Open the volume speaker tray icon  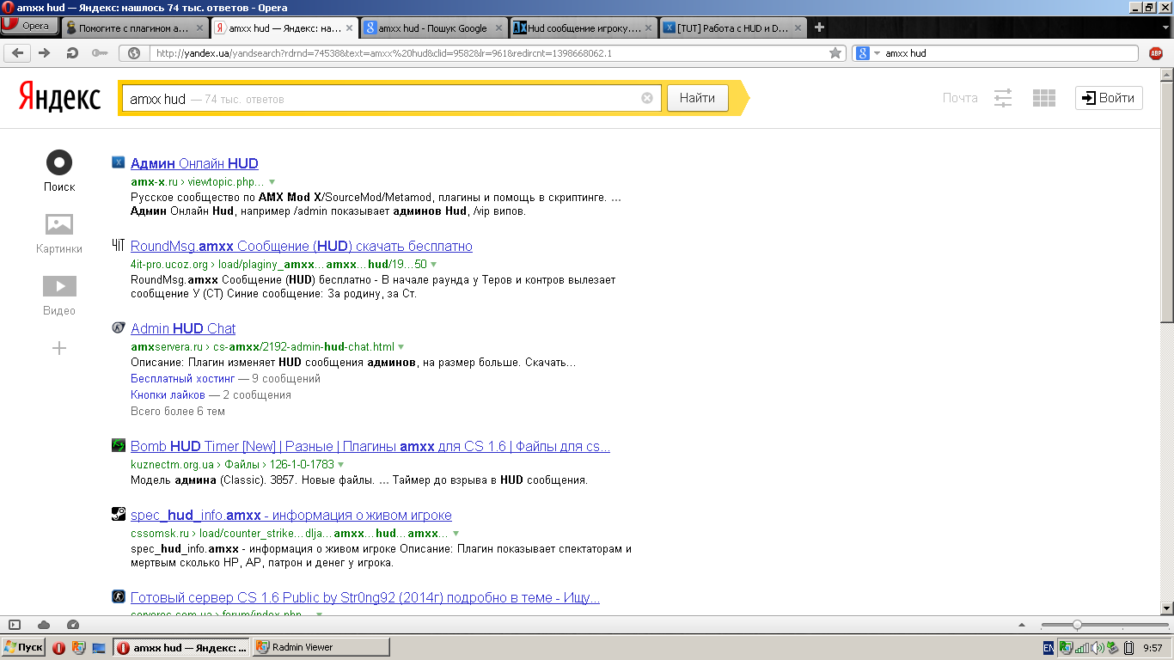coord(1097,648)
